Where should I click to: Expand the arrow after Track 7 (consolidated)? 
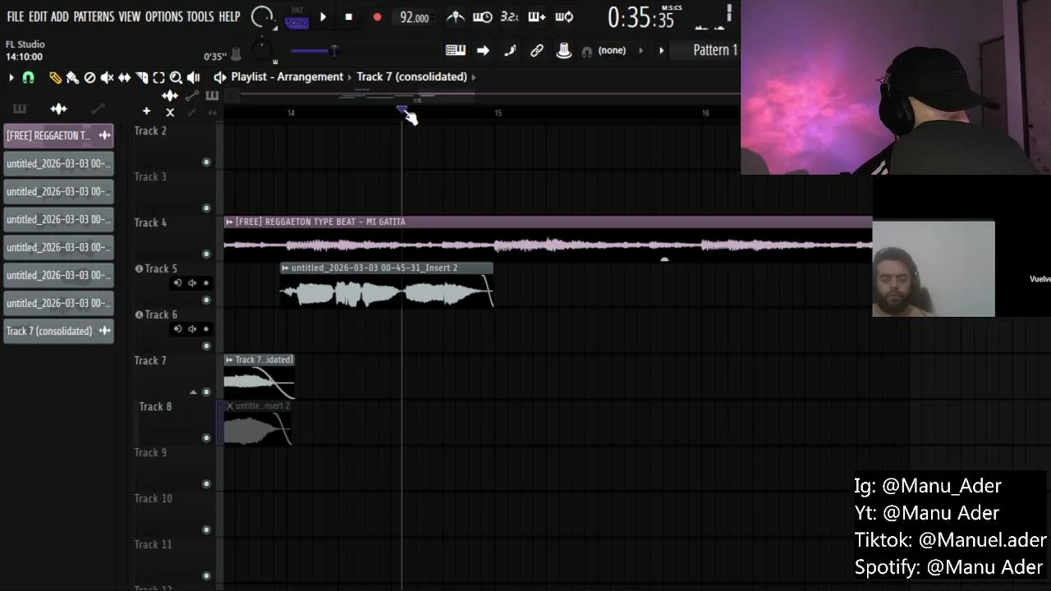(x=474, y=77)
